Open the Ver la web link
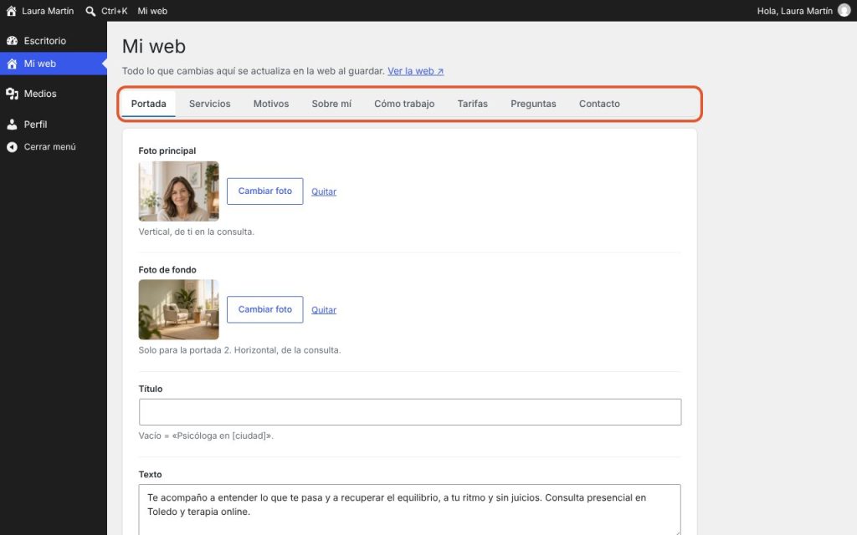Screen dimensions: 857x535 tap(416, 71)
